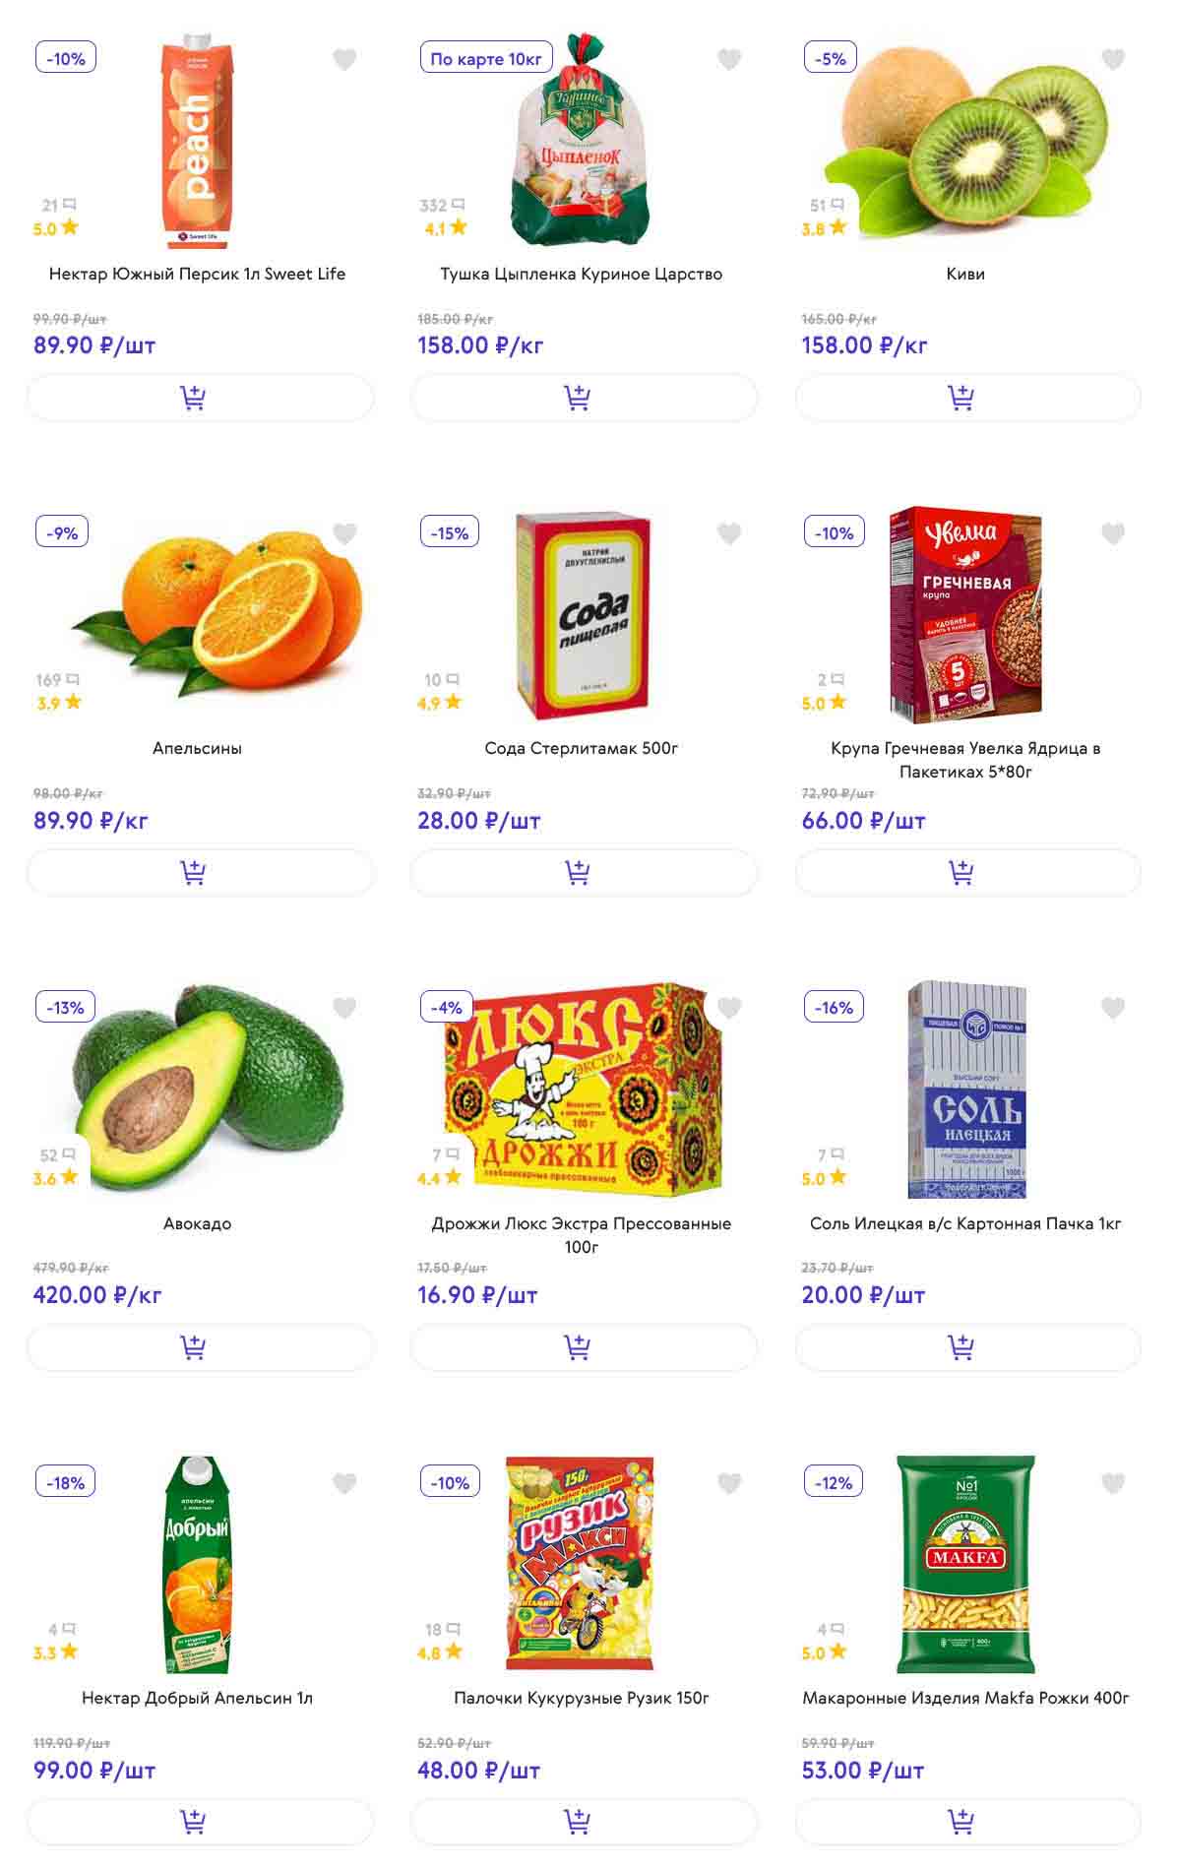Open the Makfa pasta package image

(x=965, y=1564)
